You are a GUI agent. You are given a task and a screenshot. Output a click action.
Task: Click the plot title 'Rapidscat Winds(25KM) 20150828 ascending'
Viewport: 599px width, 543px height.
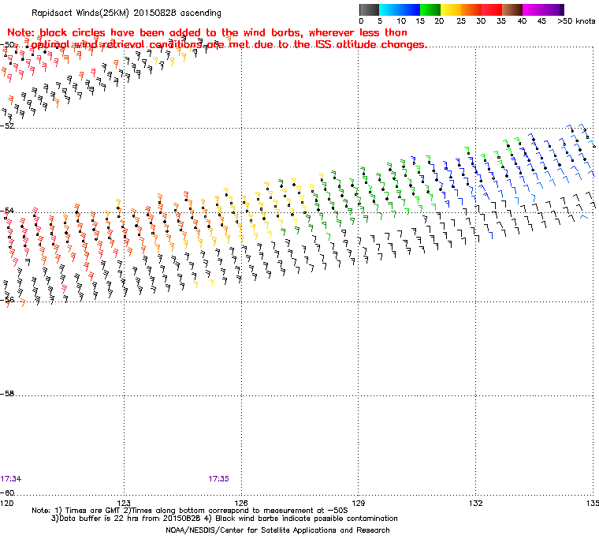pos(126,13)
